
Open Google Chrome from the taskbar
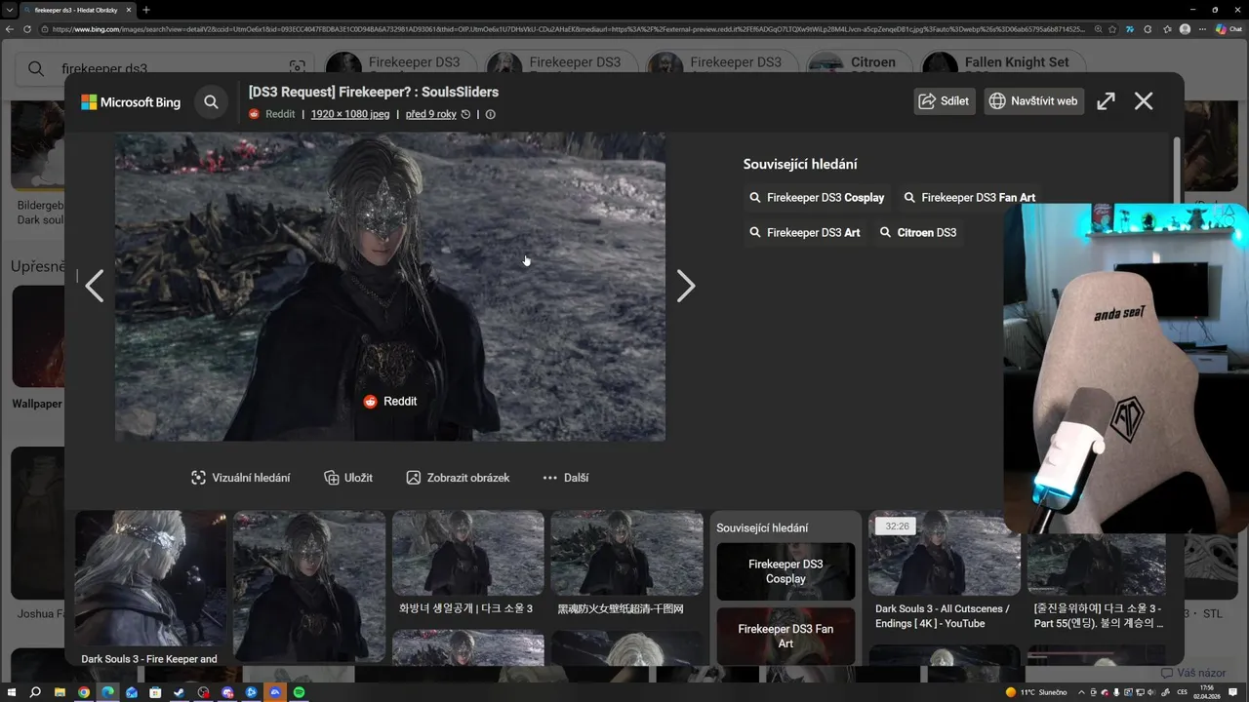[x=83, y=692]
